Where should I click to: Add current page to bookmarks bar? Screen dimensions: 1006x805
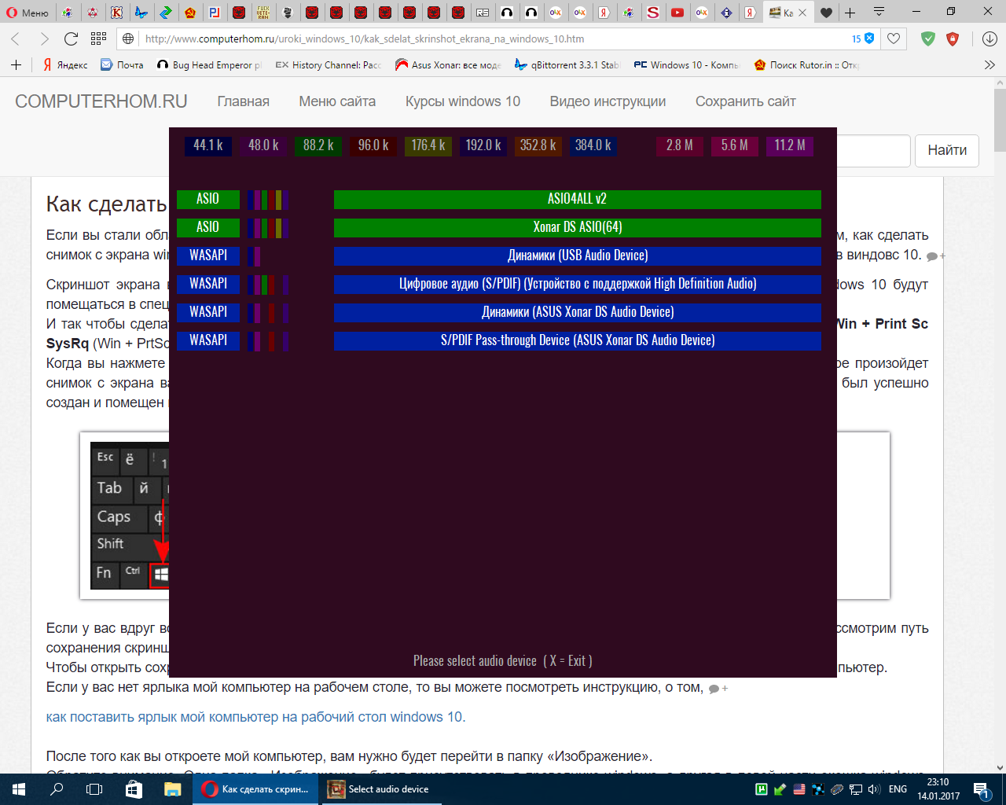[16, 65]
